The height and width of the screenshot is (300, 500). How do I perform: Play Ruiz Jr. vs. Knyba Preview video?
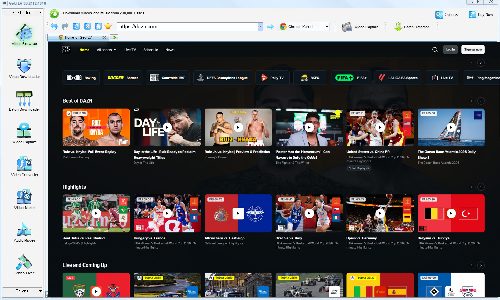click(238, 127)
